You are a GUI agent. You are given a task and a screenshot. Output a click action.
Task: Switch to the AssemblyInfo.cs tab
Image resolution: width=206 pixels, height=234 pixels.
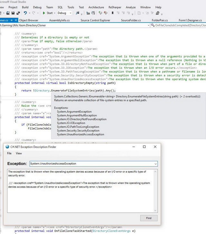point(60,20)
